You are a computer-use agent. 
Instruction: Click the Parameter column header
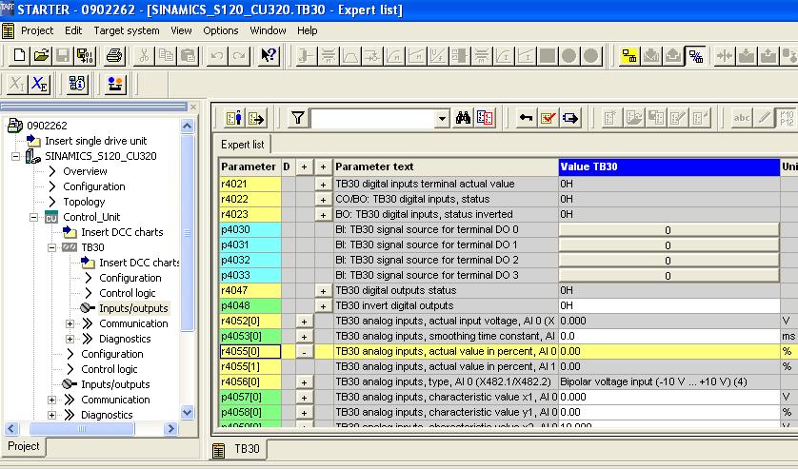tap(249, 166)
